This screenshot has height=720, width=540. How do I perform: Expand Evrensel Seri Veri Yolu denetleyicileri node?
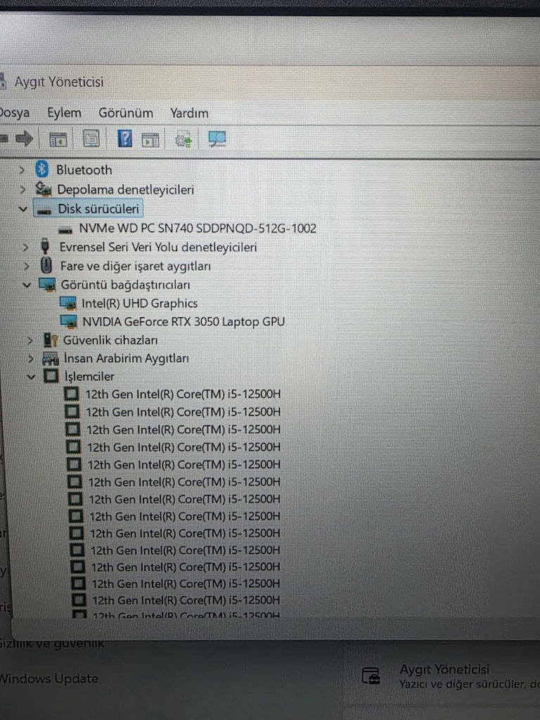click(25, 247)
